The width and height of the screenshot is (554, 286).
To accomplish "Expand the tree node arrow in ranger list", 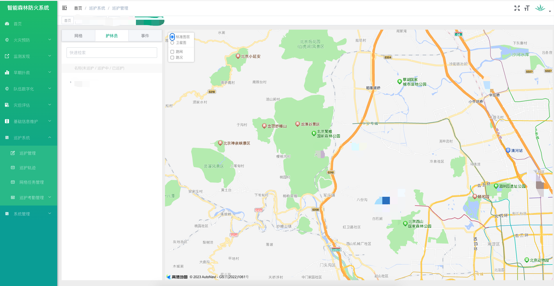I will (71, 82).
